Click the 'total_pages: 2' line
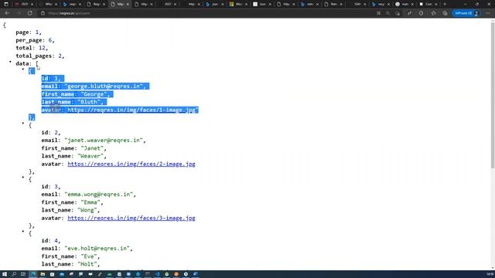This screenshot has height=278, width=495. point(40,56)
